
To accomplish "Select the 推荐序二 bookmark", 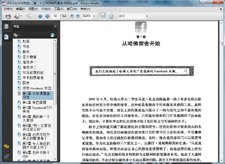I will tap(29, 67).
